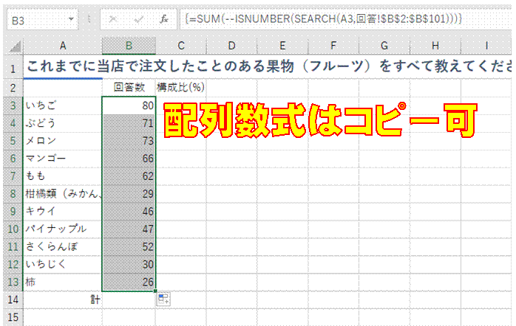Select the メロン cell
The width and height of the screenshot is (516, 326).
[x=63, y=141]
